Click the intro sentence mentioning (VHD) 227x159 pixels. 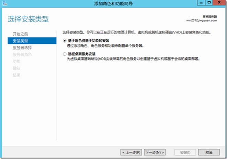coord(137,32)
